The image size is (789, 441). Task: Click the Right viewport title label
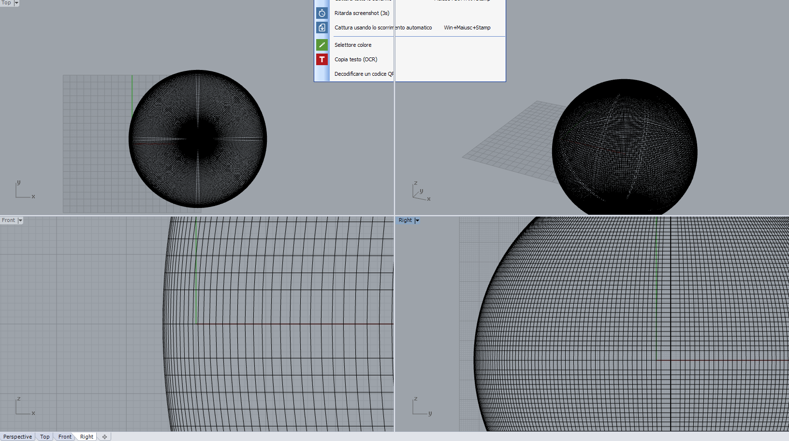click(x=405, y=220)
